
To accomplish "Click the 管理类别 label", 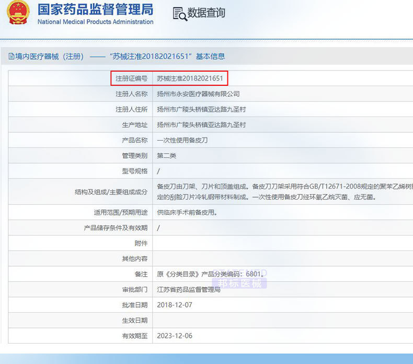I will (x=134, y=156).
